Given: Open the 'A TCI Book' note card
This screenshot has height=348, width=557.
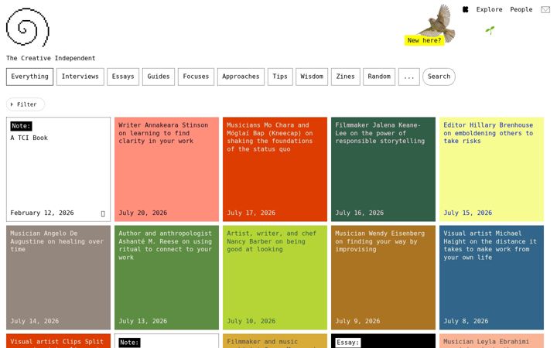Looking at the screenshot, I should coord(58,169).
